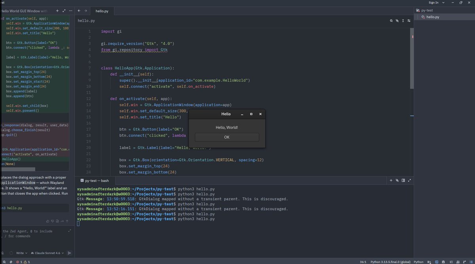
Task: Click the editor vertical scrollbar thumb
Action: click(412, 58)
